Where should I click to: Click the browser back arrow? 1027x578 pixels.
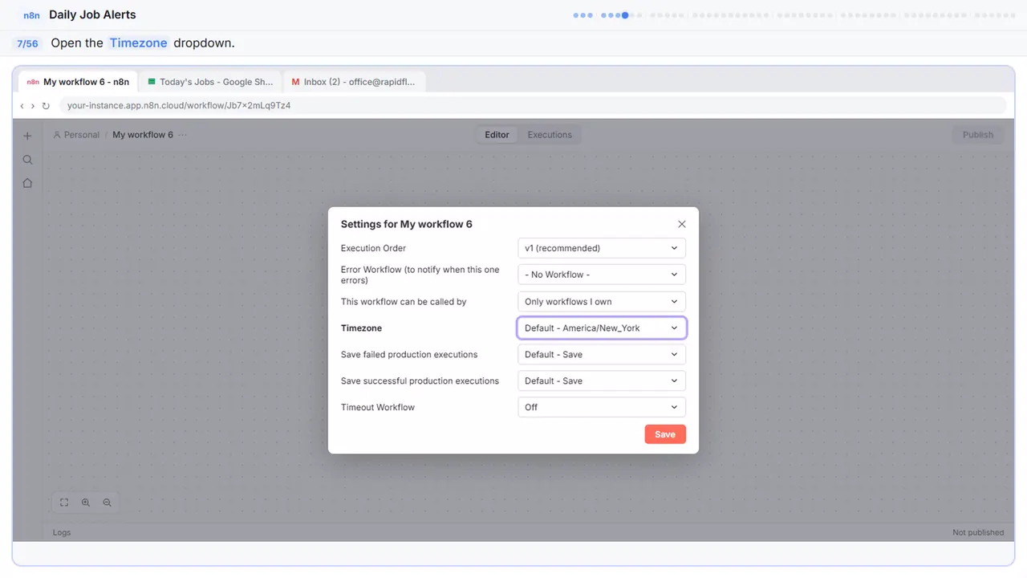(22, 106)
